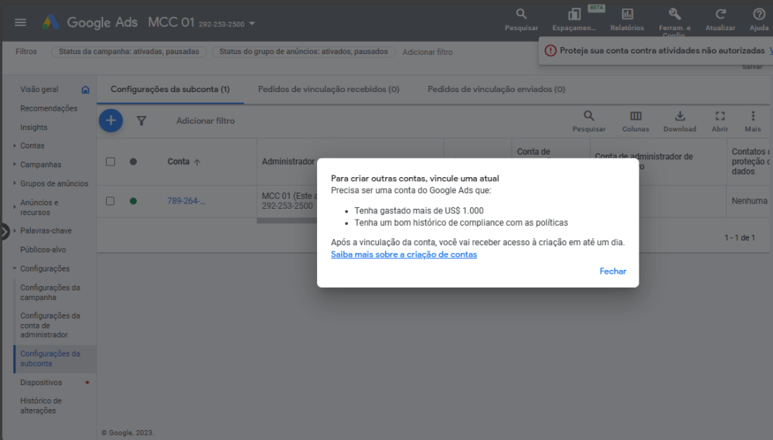Click the grey status dot column header
Screen dimensions: 773x440
click(x=133, y=162)
